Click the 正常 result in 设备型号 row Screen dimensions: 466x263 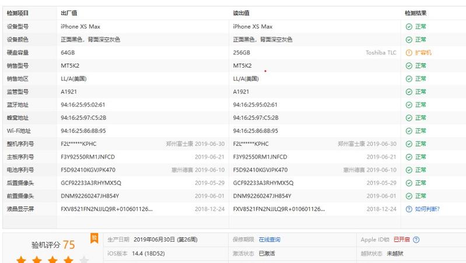coord(421,26)
